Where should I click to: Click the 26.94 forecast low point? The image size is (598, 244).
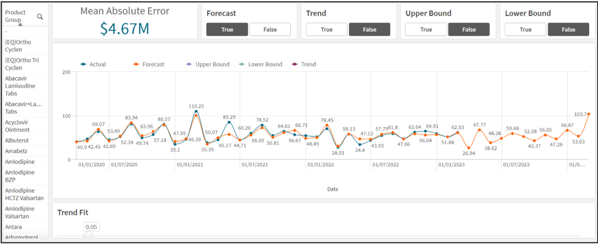coord(469,148)
